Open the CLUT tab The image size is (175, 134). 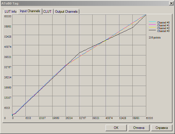coord(47,12)
